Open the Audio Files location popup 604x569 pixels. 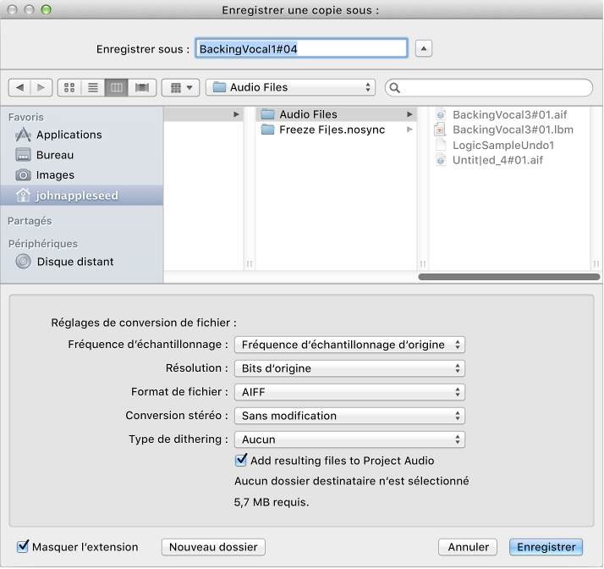(x=290, y=87)
